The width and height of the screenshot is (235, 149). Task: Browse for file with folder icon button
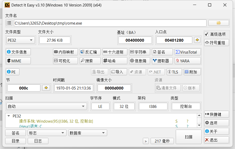[x=218, y=23]
